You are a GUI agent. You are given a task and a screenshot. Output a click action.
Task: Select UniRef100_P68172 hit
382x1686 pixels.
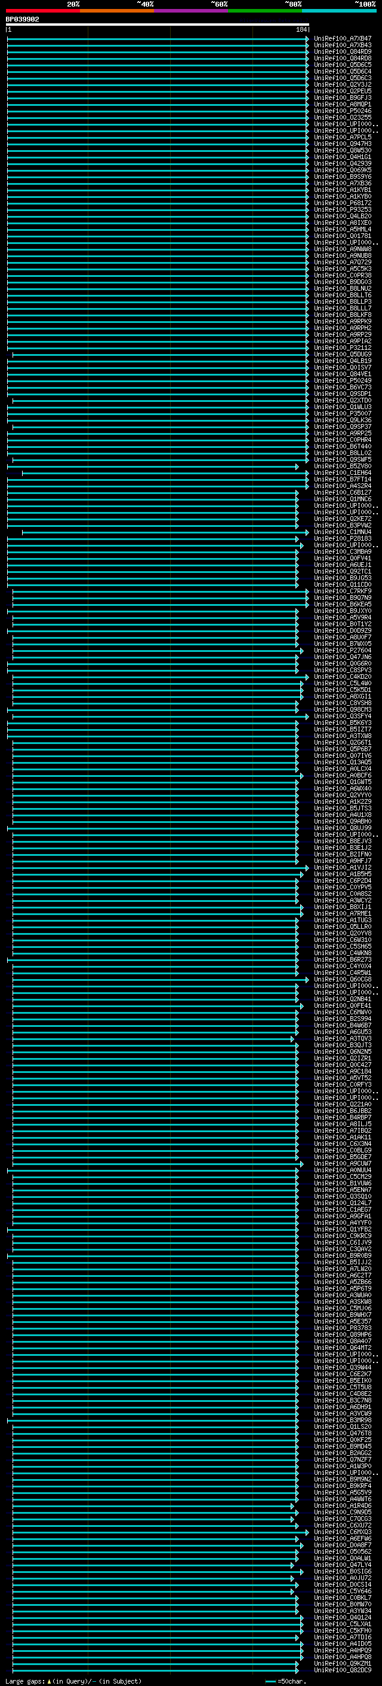pyautogui.click(x=342, y=203)
